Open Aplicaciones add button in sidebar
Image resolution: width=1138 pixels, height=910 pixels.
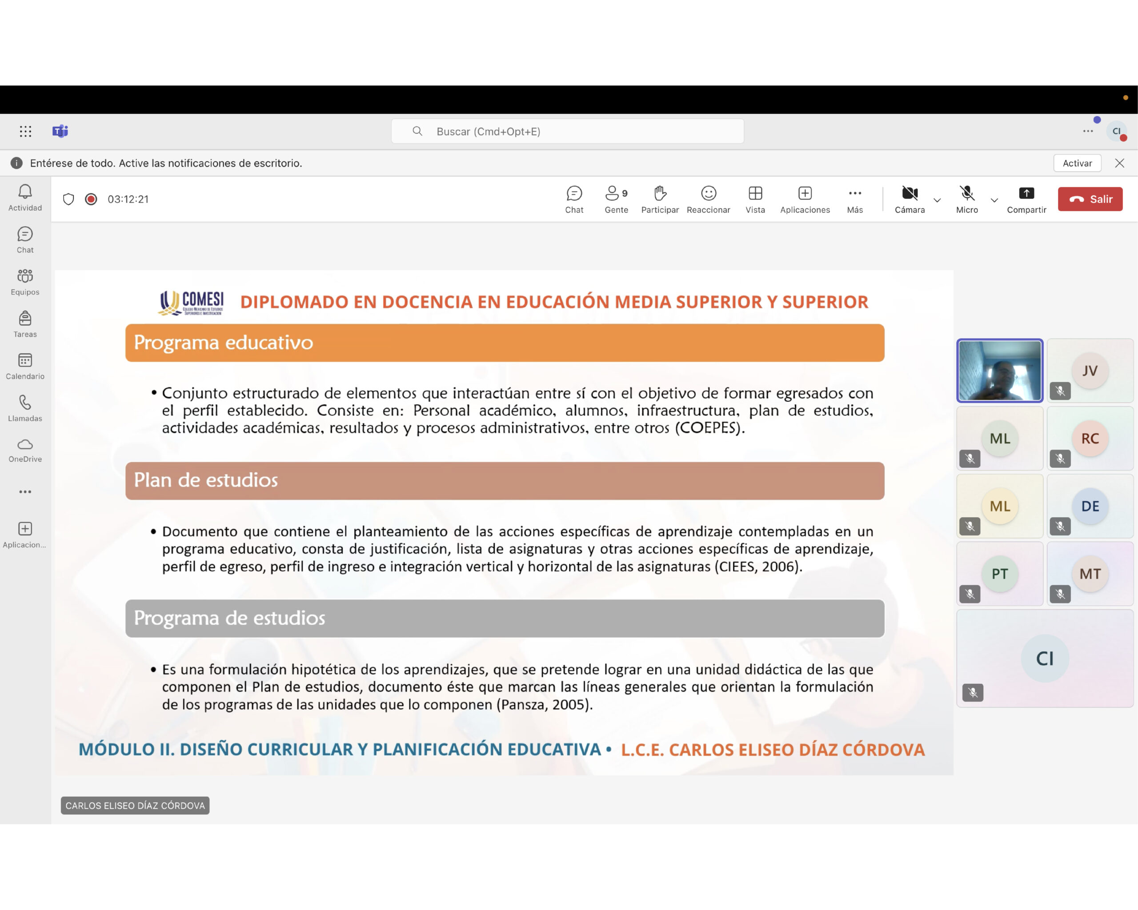pyautogui.click(x=25, y=535)
